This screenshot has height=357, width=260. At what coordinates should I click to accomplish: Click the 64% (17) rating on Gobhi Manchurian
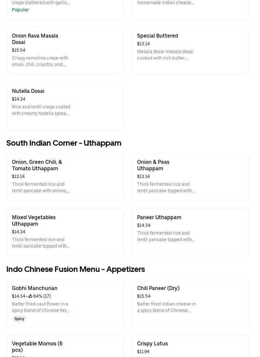(x=42, y=296)
